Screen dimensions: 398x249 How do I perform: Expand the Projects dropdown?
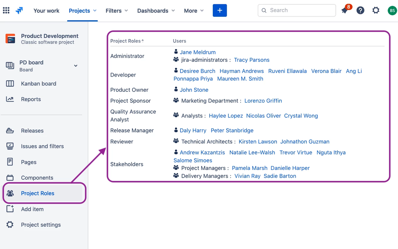coord(82,11)
